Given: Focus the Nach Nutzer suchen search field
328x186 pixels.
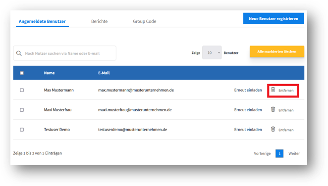Looking at the screenshot, I should pyautogui.click(x=64, y=53).
